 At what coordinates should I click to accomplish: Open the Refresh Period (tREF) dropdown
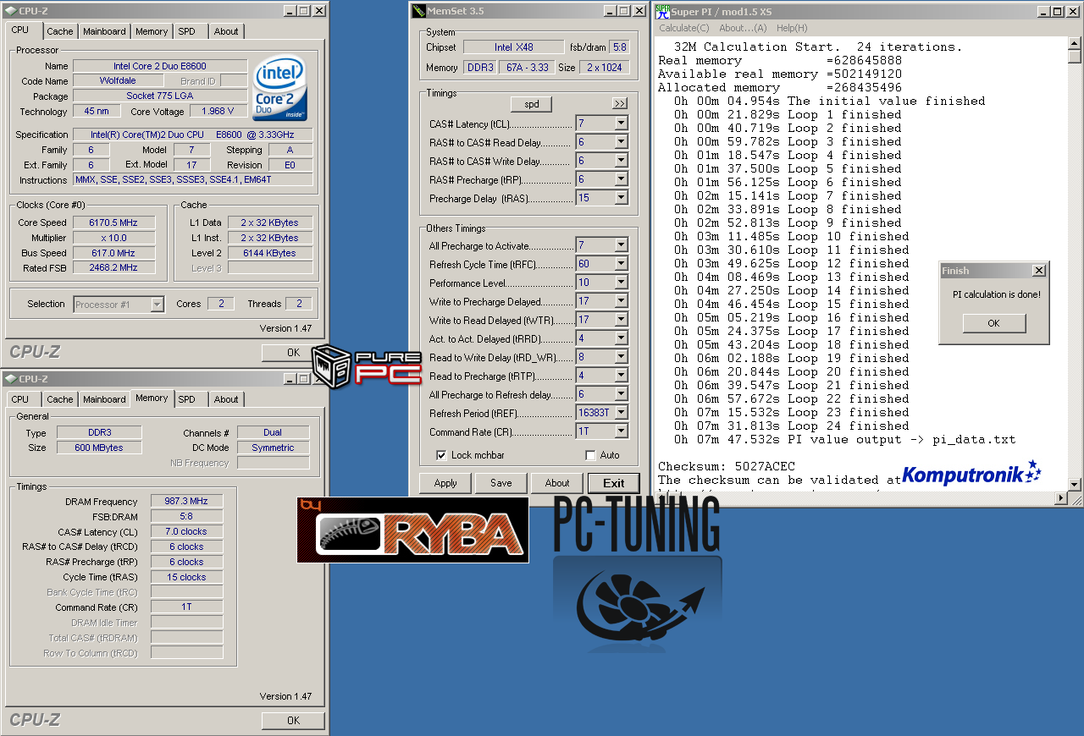pyautogui.click(x=622, y=413)
